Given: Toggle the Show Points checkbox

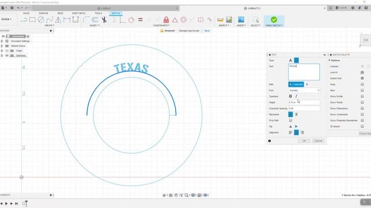Looking at the screenshot, I should click(x=362, y=102).
